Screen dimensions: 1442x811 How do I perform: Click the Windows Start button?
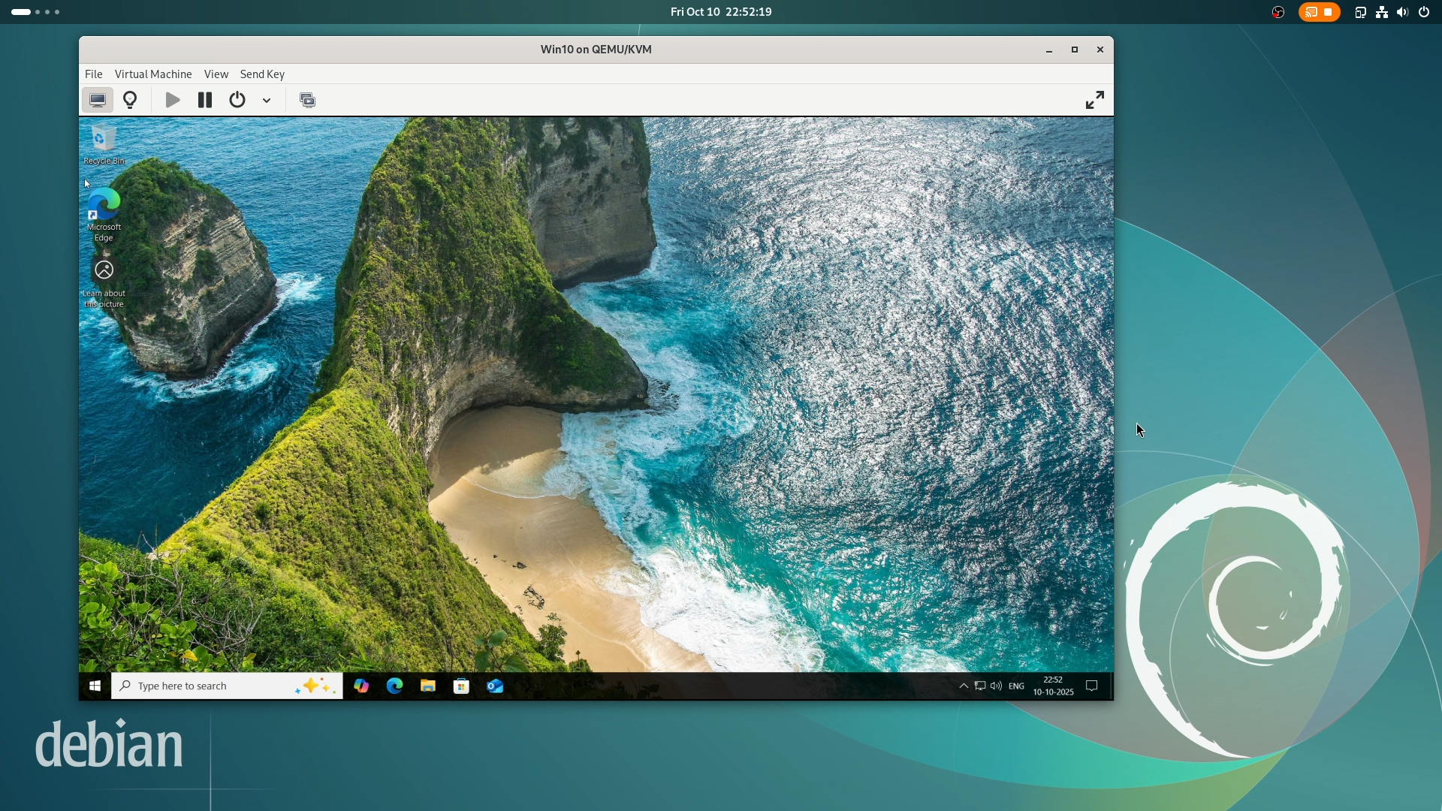(x=95, y=686)
